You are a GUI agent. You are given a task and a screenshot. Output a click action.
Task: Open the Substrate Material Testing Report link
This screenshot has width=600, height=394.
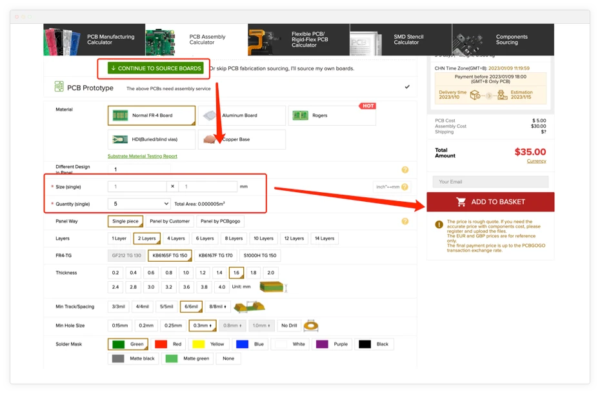coord(143,156)
